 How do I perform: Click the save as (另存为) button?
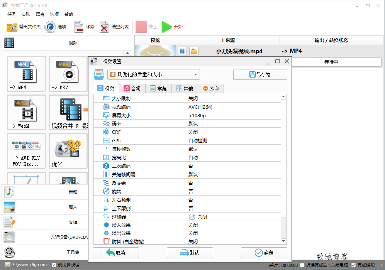click(260, 74)
